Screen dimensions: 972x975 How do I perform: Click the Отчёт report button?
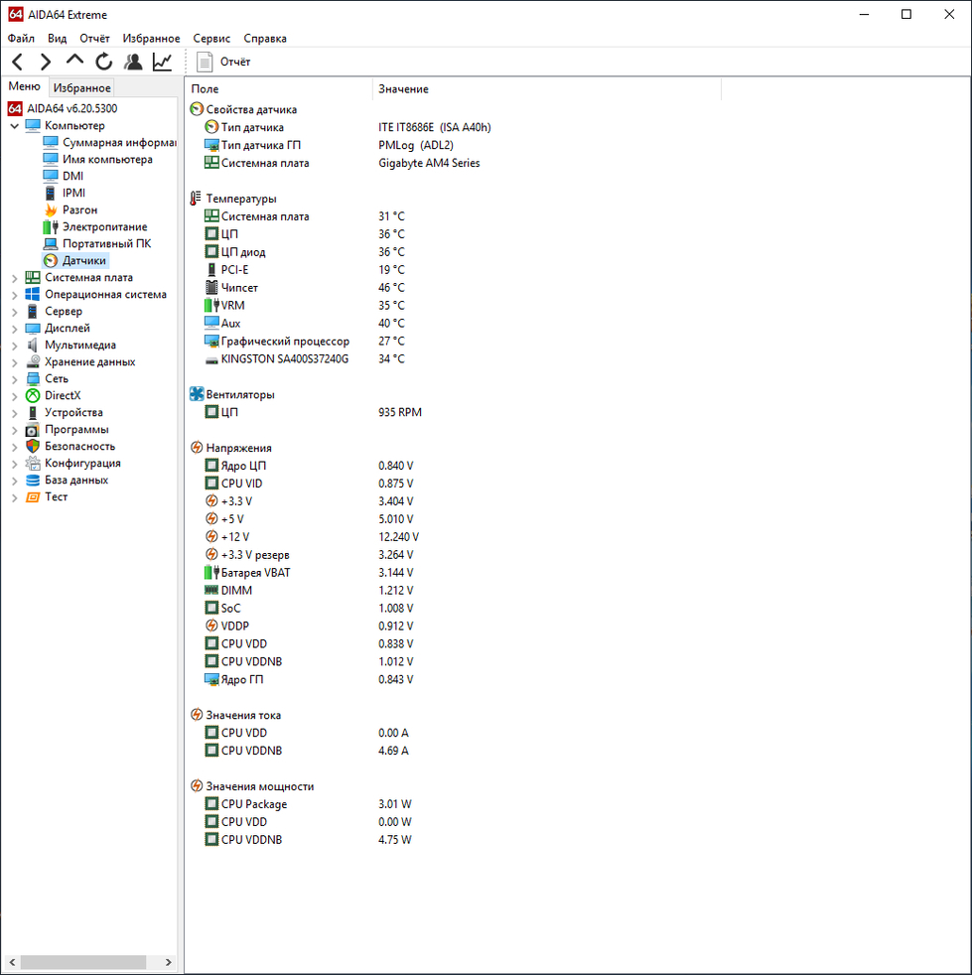(223, 62)
